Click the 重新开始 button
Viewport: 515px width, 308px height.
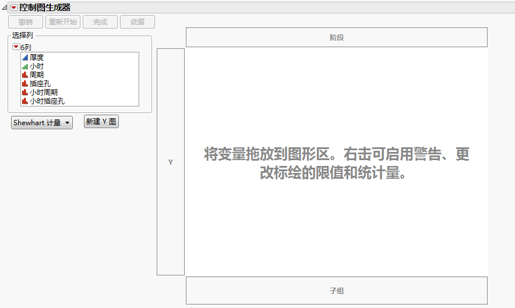(x=63, y=22)
